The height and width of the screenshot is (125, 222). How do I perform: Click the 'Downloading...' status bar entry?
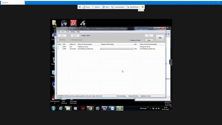pos(121,96)
